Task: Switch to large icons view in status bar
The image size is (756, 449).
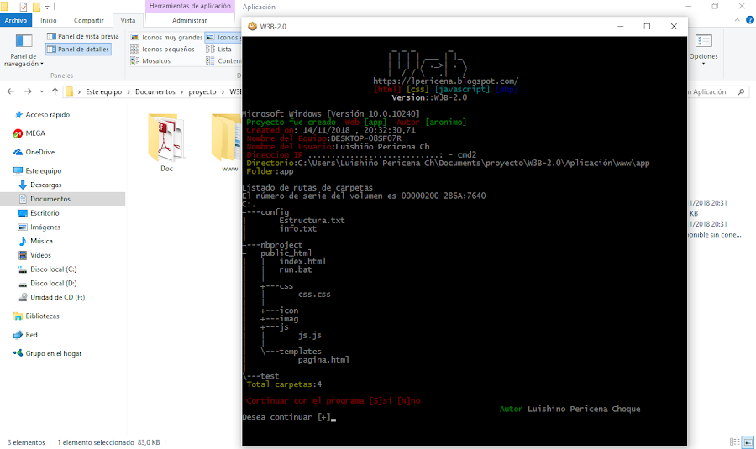Action: [x=748, y=441]
